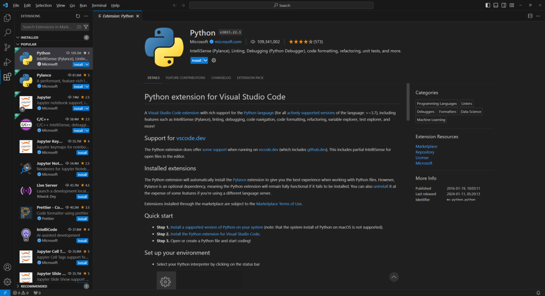Open the Terminal menu
The width and height of the screenshot is (545, 296).
click(99, 5)
